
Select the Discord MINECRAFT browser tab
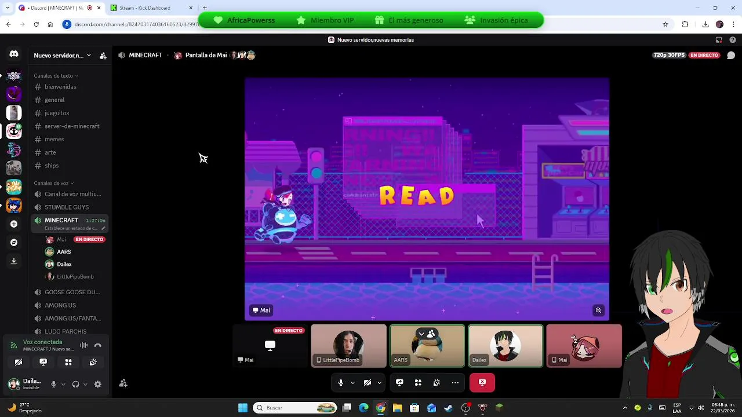pyautogui.click(x=60, y=8)
